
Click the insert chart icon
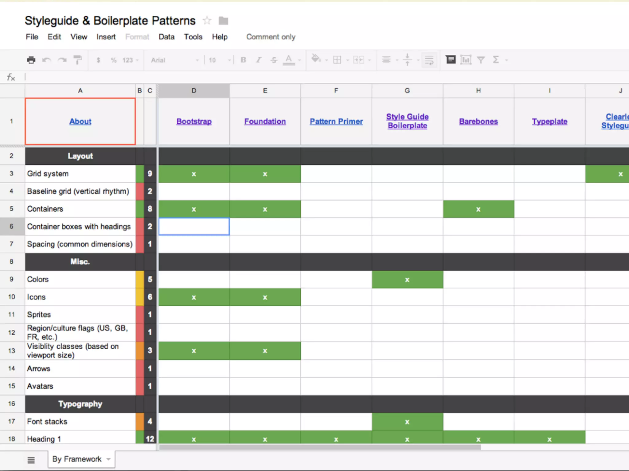point(466,60)
